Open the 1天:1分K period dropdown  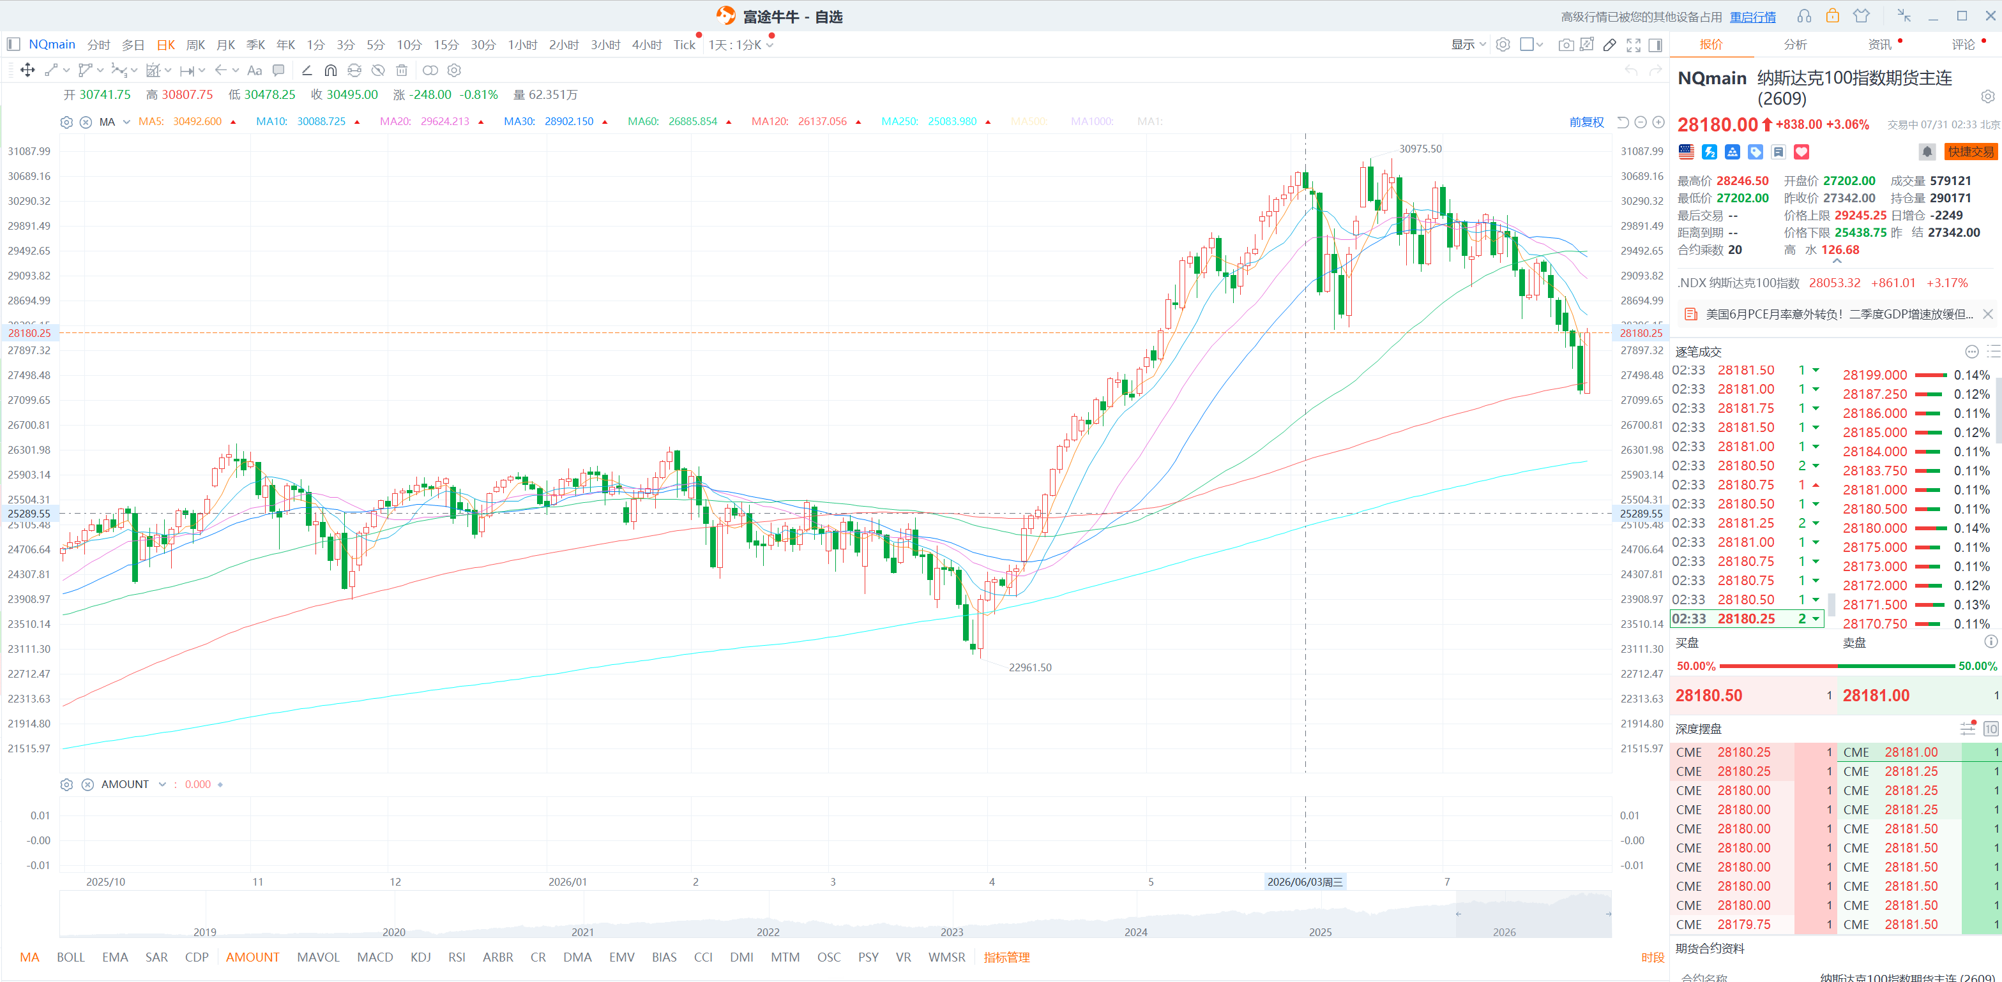741,45
